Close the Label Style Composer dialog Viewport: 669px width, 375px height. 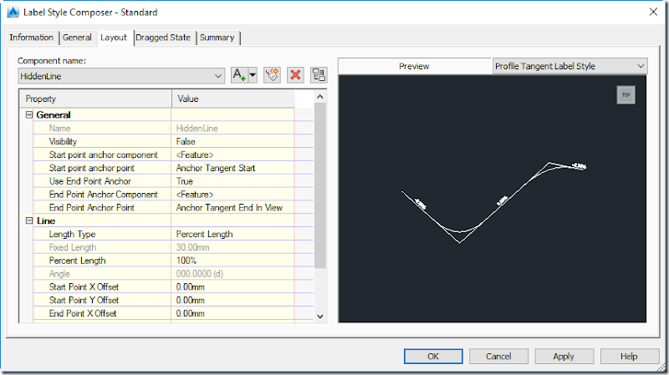653,12
